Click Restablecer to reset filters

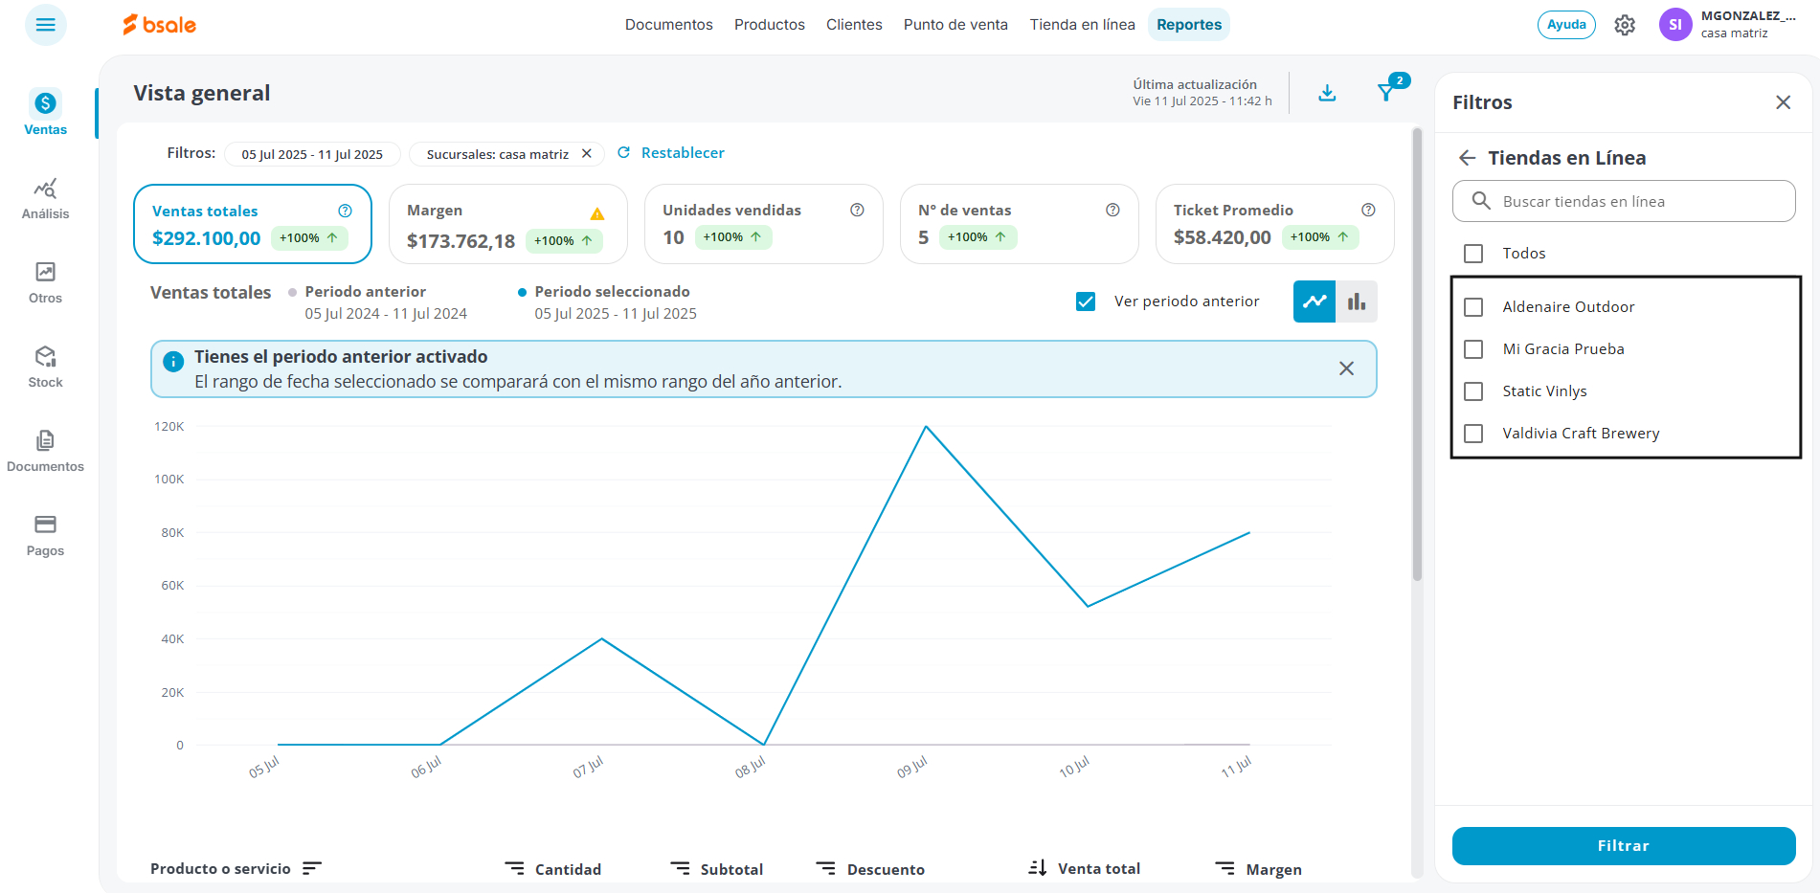click(x=671, y=153)
